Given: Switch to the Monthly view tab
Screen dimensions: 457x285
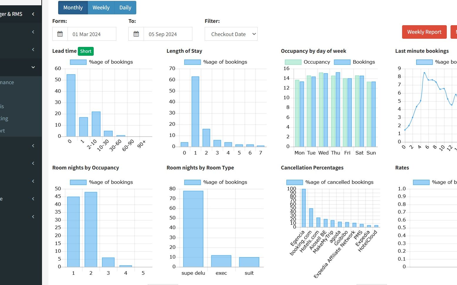Looking at the screenshot, I should [x=73, y=8].
